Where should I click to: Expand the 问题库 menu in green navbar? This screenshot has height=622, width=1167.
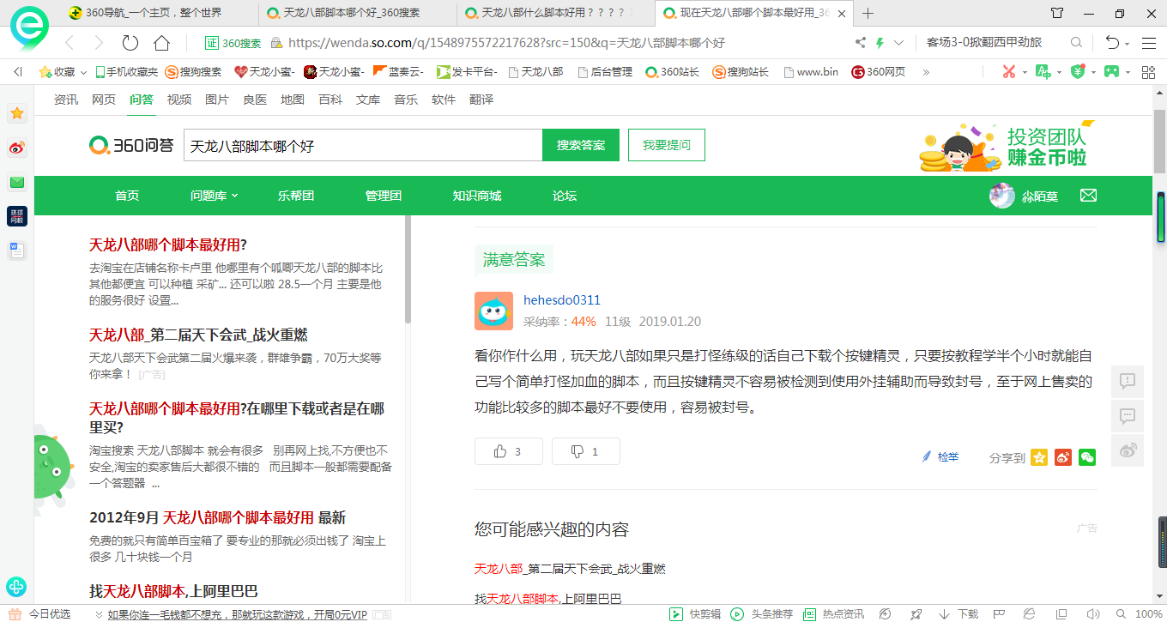point(215,196)
